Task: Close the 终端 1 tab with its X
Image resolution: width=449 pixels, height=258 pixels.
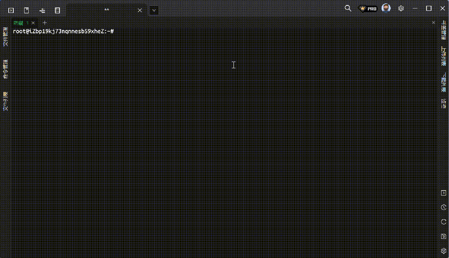Action: tap(33, 23)
